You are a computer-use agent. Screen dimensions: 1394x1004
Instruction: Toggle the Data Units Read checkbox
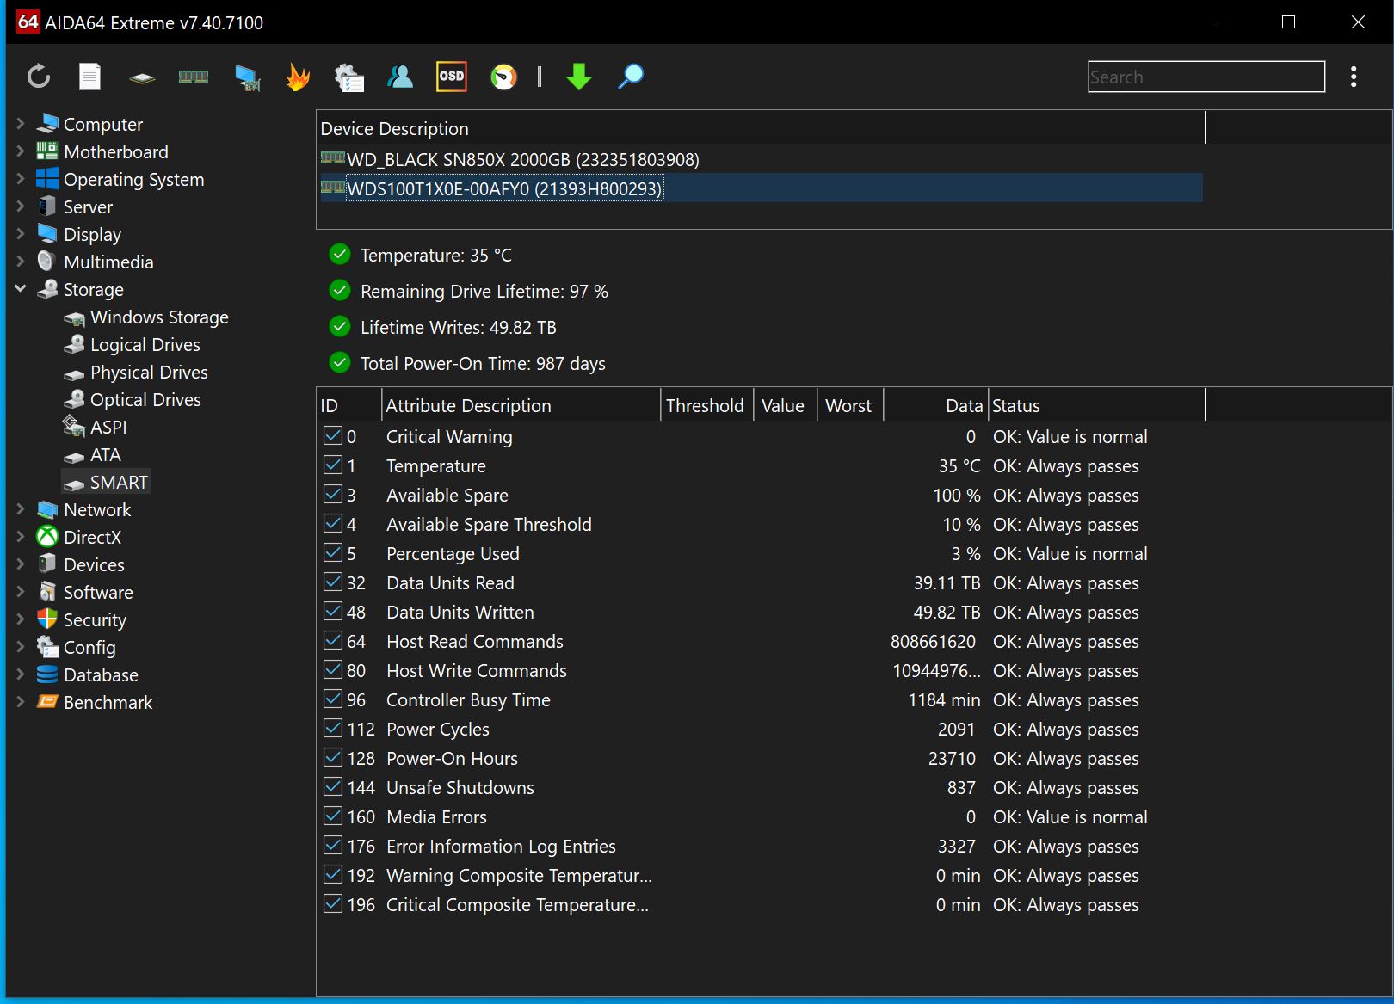click(333, 582)
